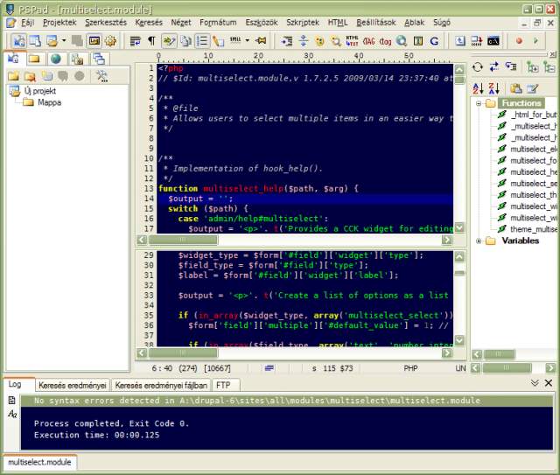Run spell check from SPELL icon

(235, 40)
